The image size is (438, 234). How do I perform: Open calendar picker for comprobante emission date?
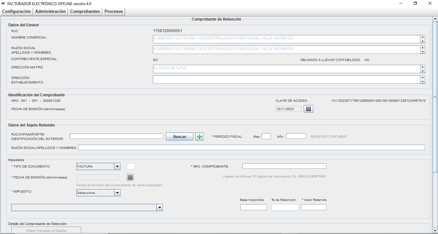point(308,109)
